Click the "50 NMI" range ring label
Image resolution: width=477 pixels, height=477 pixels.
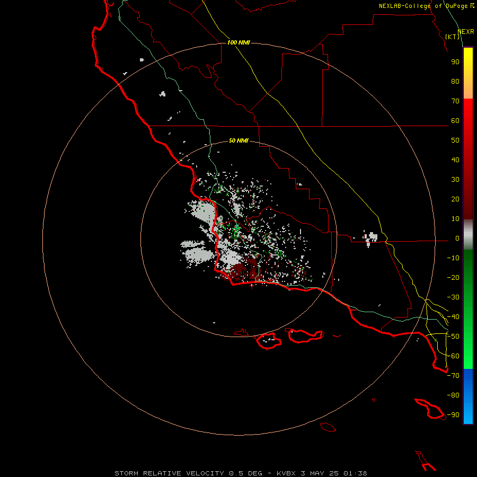point(238,140)
